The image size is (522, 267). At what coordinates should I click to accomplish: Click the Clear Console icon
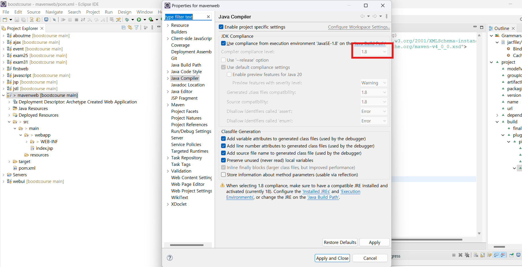(x=476, y=255)
